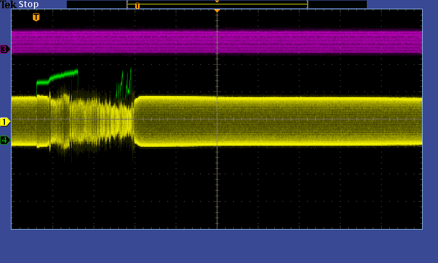The width and height of the screenshot is (438, 263).
Task: Click the vertical center line below yellow waveform
Action: pyautogui.click(x=217, y=186)
